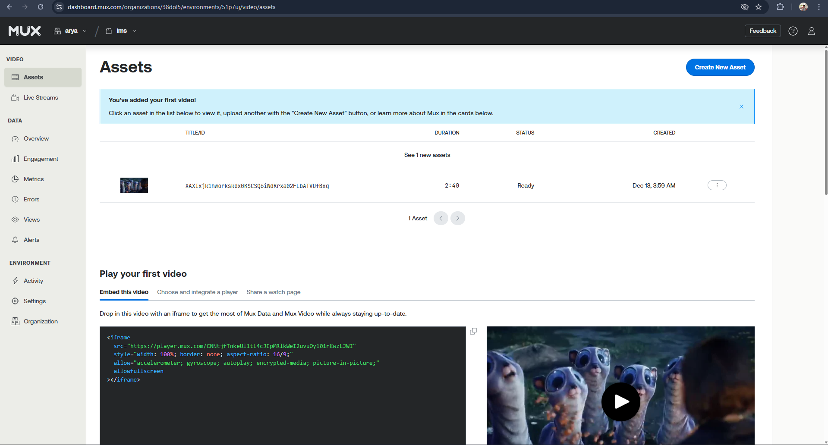This screenshot has width=828, height=445.
Task: Play the embedded preview video
Action: click(620, 401)
